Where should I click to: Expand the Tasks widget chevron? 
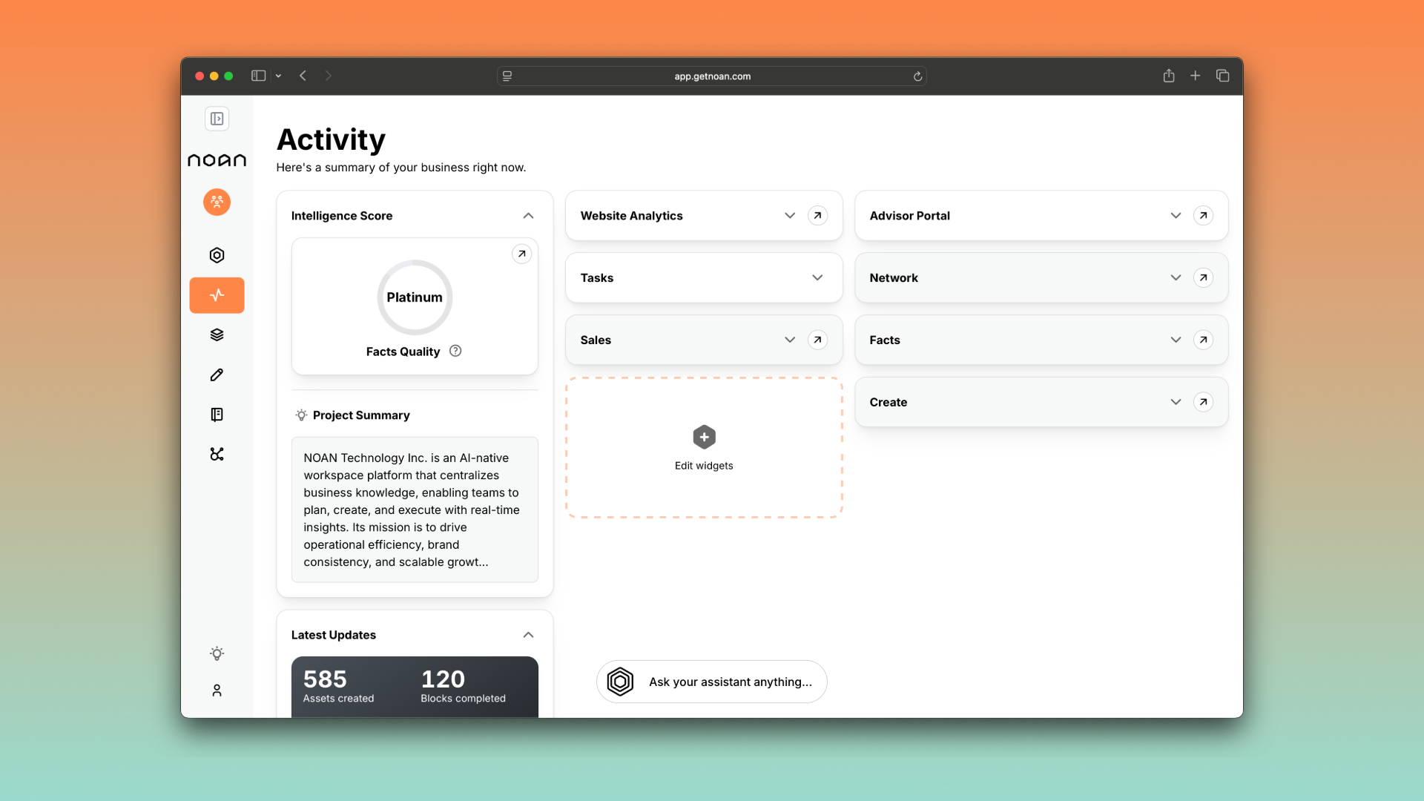coord(817,278)
